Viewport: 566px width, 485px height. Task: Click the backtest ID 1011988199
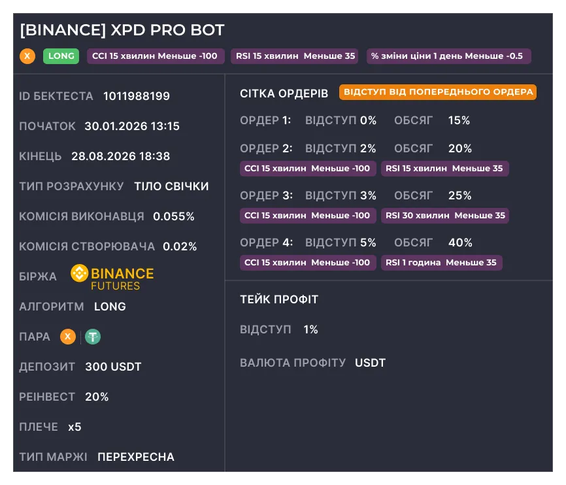point(137,96)
